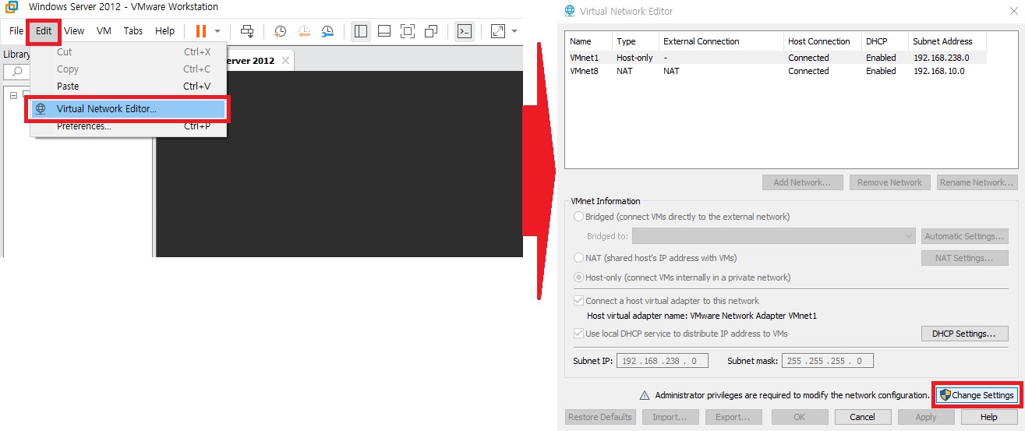The image size is (1025, 431).
Task: Toggle the thumbnail bar icon
Action: pos(383,31)
